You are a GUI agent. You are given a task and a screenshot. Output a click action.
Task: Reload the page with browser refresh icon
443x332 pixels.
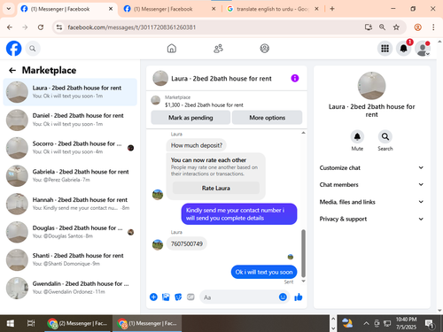coord(41,27)
